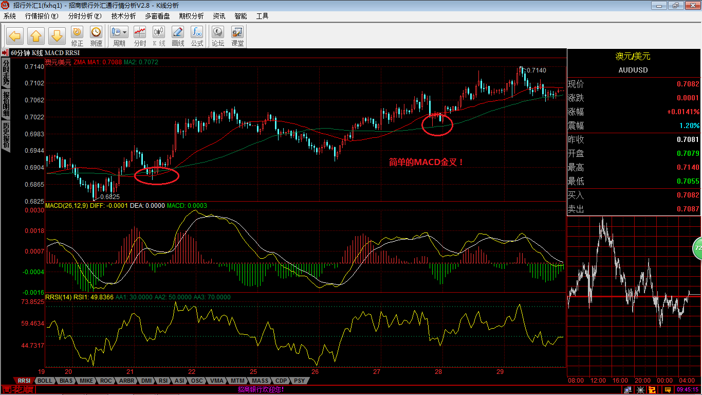Select the K线 candlestick toolbar icon
This screenshot has height=395, width=702.
[159, 37]
